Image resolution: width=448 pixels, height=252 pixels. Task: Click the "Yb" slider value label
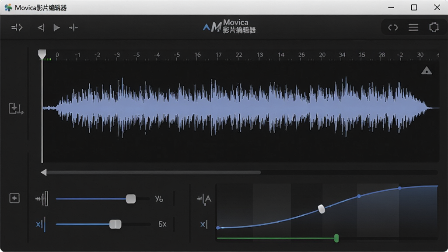tap(159, 199)
